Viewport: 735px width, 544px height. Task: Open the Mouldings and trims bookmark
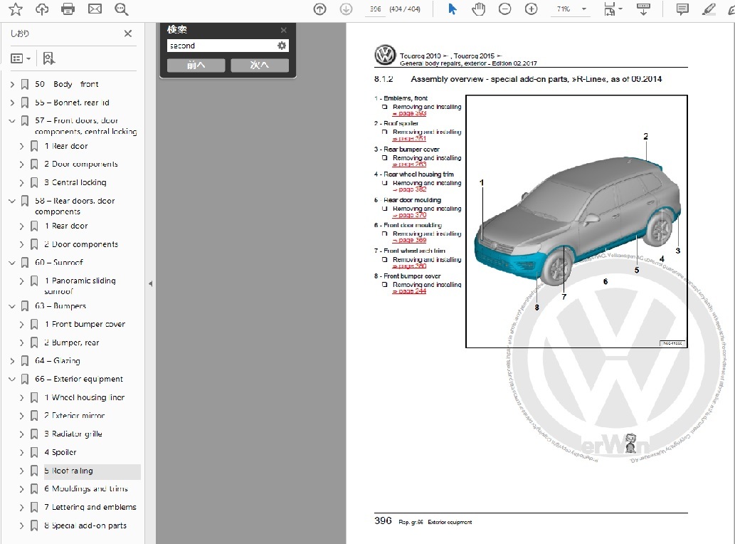point(86,488)
